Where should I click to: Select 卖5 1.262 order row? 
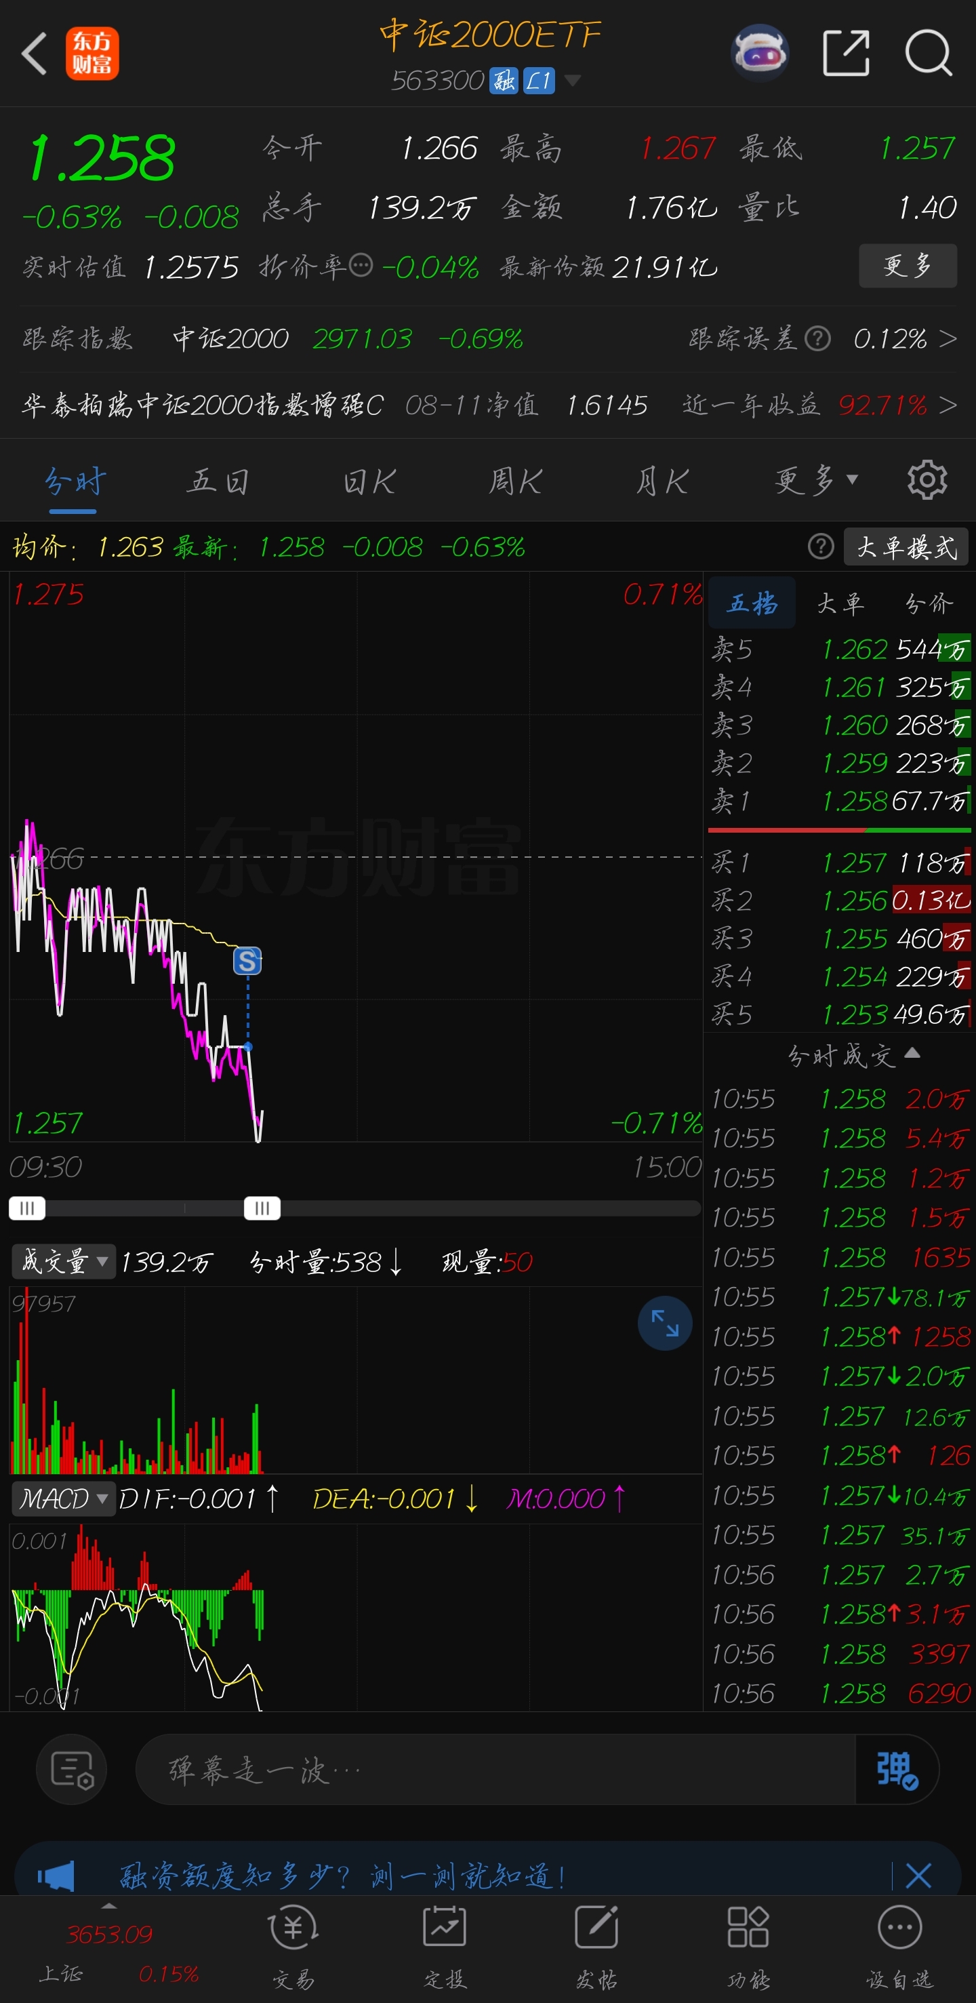point(840,648)
